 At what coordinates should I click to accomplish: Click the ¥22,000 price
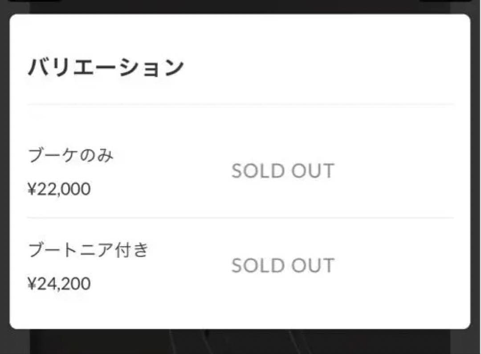point(59,189)
